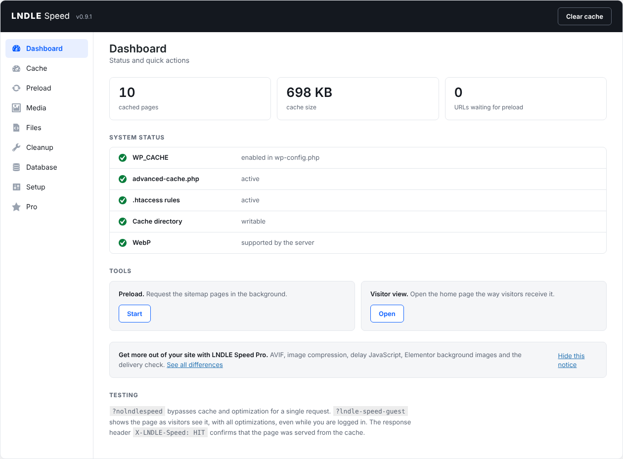
Task: Click the '10 cached pages' card
Action: 190,98
